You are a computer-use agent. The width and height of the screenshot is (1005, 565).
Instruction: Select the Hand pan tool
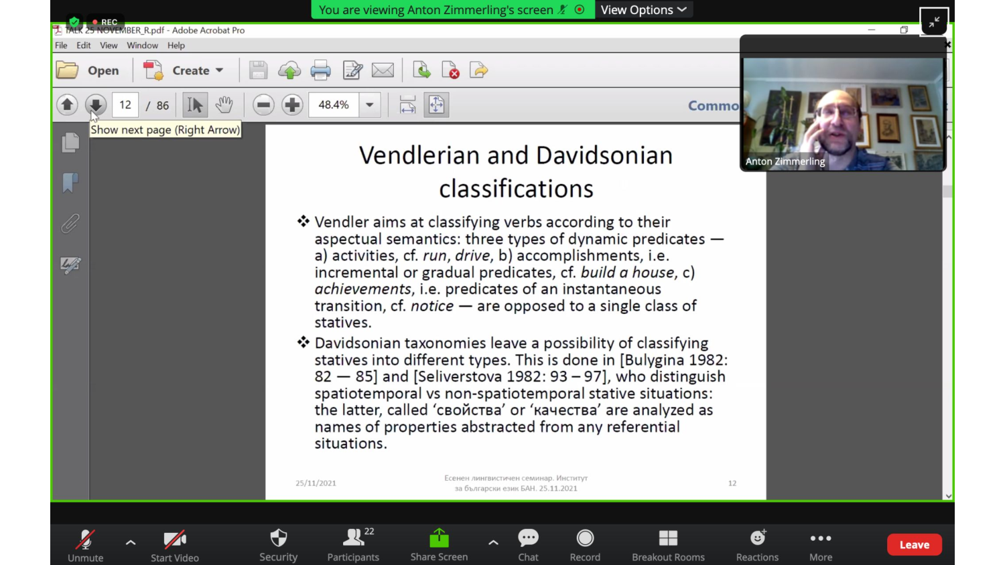(x=224, y=105)
